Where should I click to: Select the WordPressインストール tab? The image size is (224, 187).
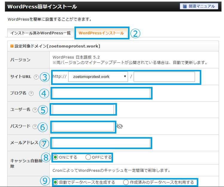coord(101,33)
